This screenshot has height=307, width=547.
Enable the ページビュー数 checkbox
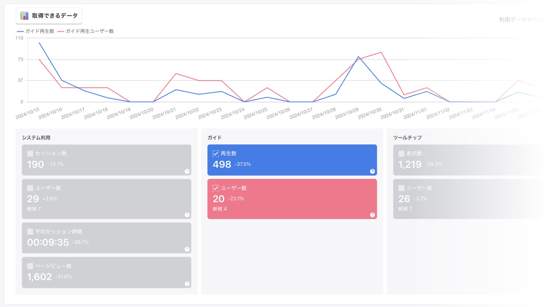tap(30, 266)
